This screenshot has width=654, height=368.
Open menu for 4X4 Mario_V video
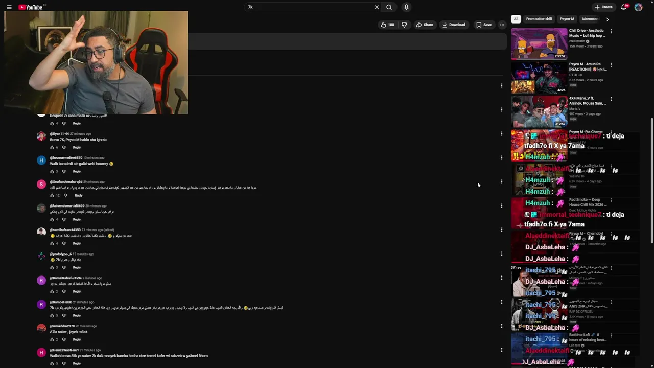[x=611, y=99]
